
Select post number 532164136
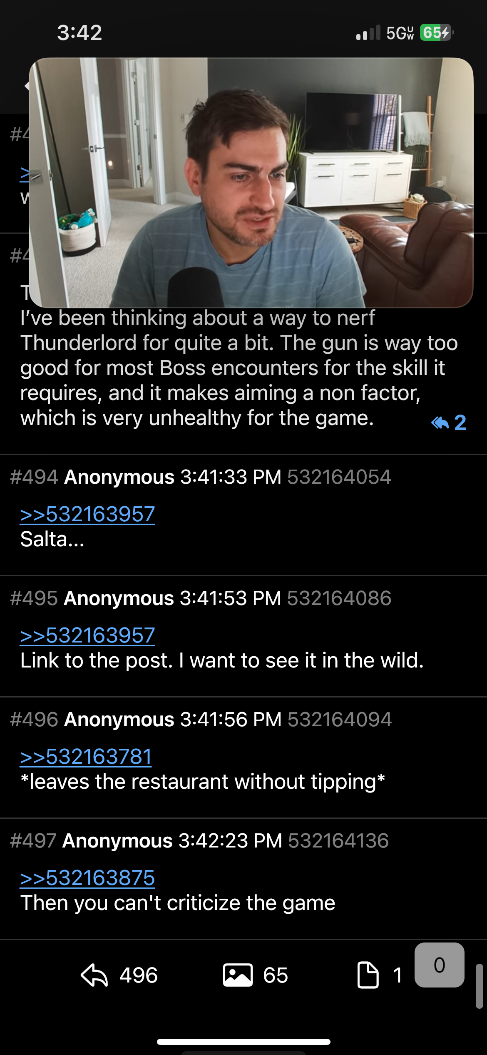[338, 841]
